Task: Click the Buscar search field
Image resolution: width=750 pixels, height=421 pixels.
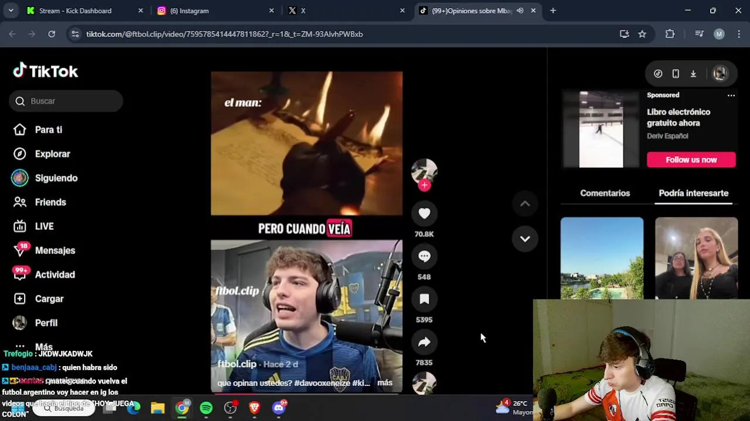Action: click(x=66, y=101)
